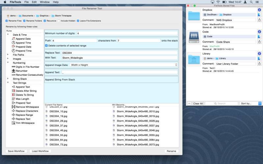This screenshot has height=164, width=263.
Task: Toggle Leave File Extensions checkbox
Action: pyautogui.click(x=78, y=21)
